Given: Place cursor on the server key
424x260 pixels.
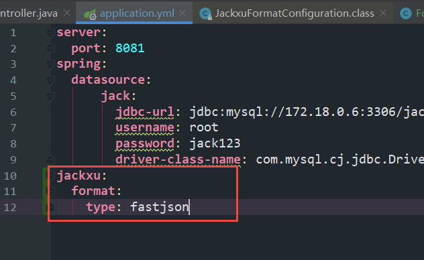Looking at the screenshot, I should pyautogui.click(x=78, y=32).
